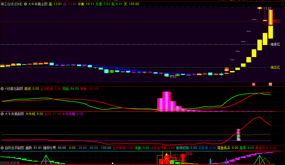Select the 13.81 high price label
The width and height of the screenshot is (285, 165).
[267, 9]
